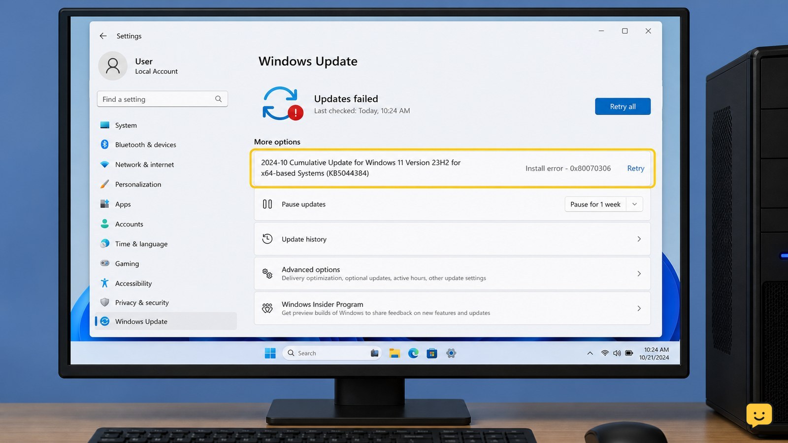Click the Install error - 0x80070306 text

tap(568, 168)
